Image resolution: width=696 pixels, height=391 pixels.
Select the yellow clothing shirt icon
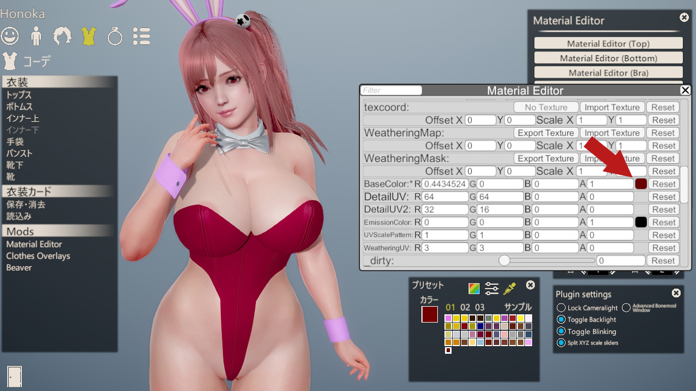point(88,36)
